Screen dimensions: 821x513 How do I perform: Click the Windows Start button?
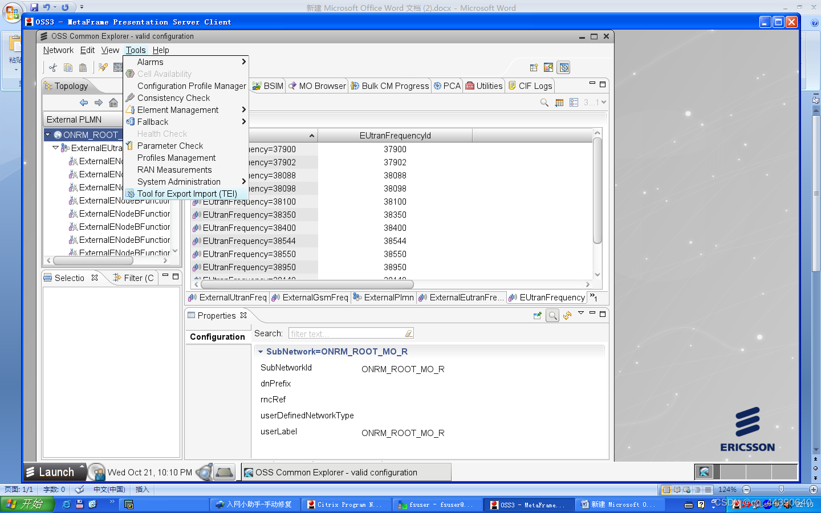(27, 504)
